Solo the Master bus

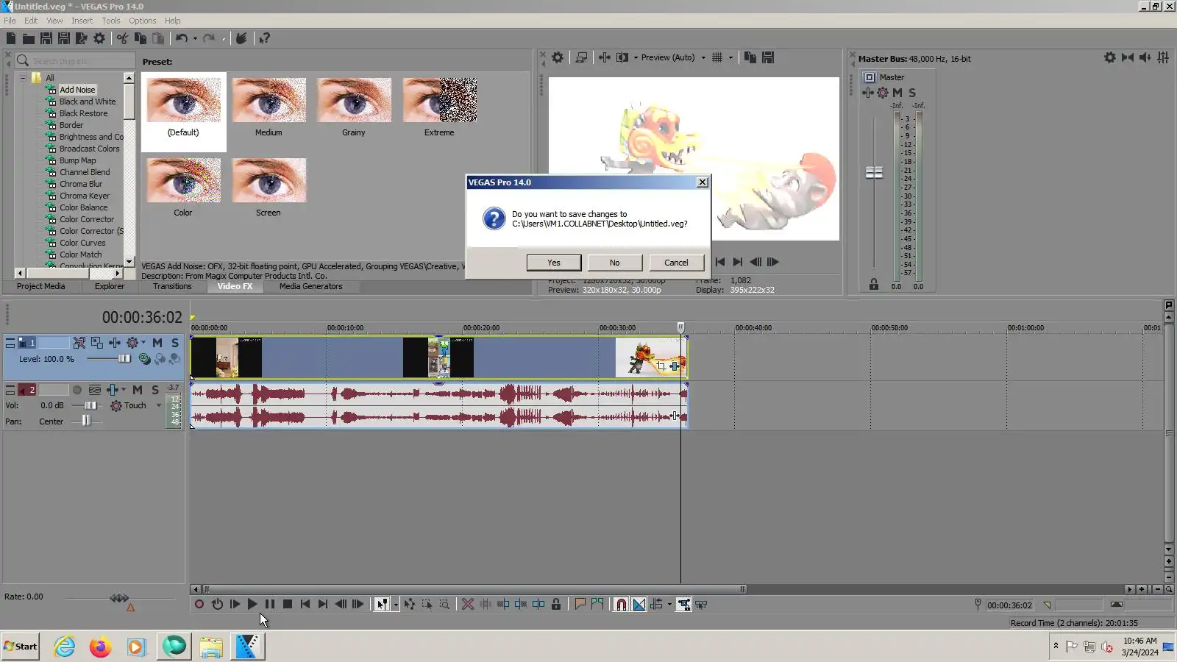(x=912, y=93)
